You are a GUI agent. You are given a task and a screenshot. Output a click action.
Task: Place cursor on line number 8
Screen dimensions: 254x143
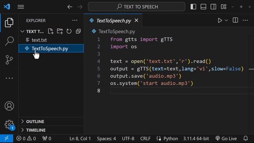(99, 91)
